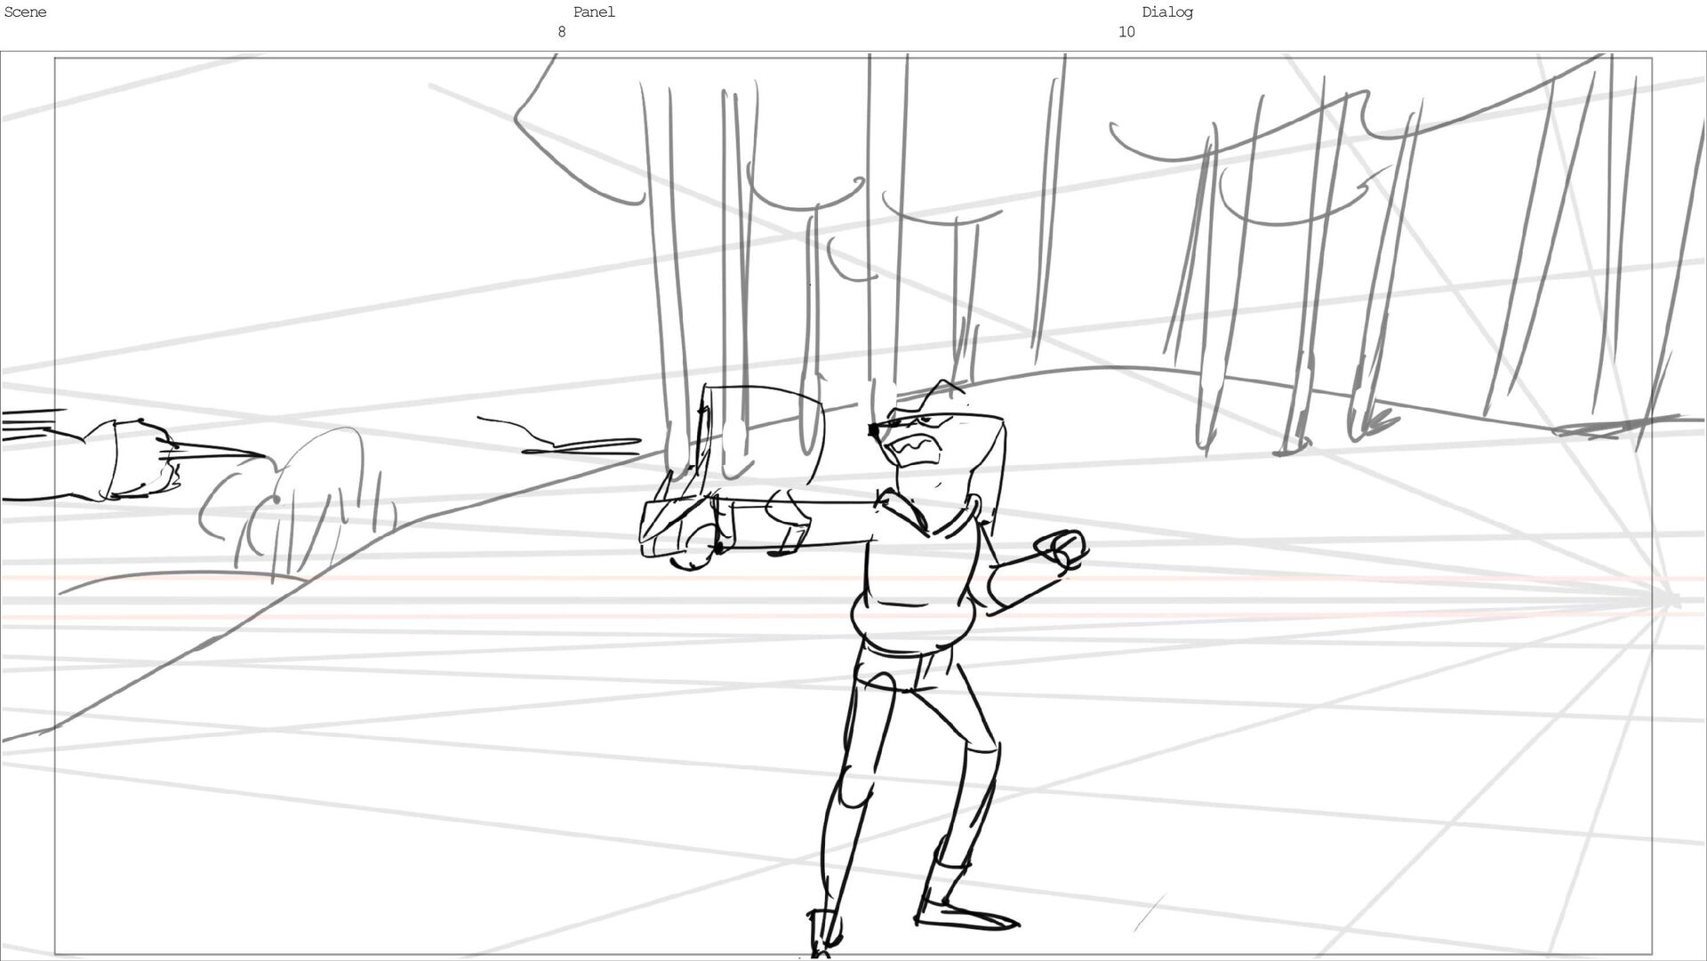Select the dialog number 10 field
1707x961 pixels.
point(1126,32)
